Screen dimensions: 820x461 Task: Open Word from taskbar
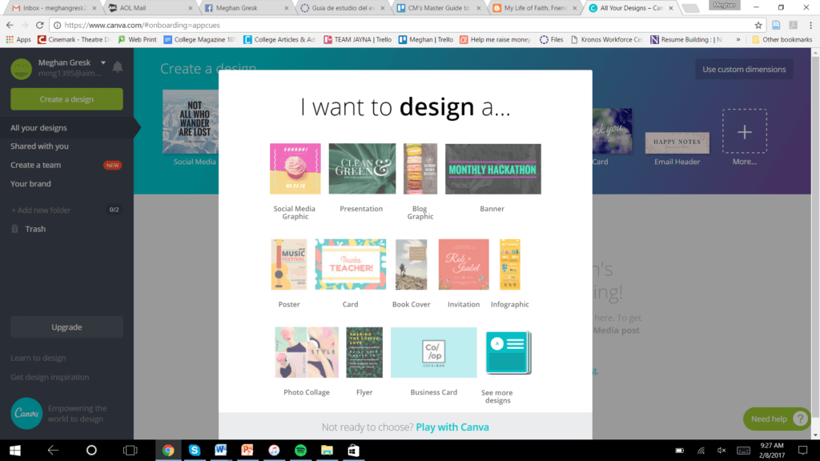[221, 450]
